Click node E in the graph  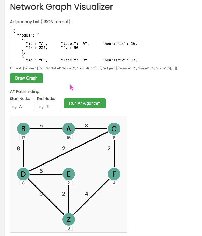click(x=69, y=174)
